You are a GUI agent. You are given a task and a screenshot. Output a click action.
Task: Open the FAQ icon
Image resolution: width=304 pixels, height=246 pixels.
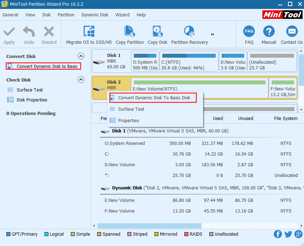coord(249,31)
